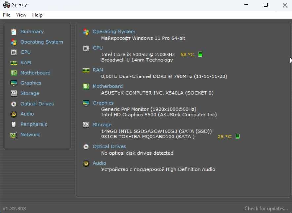Go to the Operating System section in sidebar
This screenshot has width=292, height=213.
tap(42, 42)
